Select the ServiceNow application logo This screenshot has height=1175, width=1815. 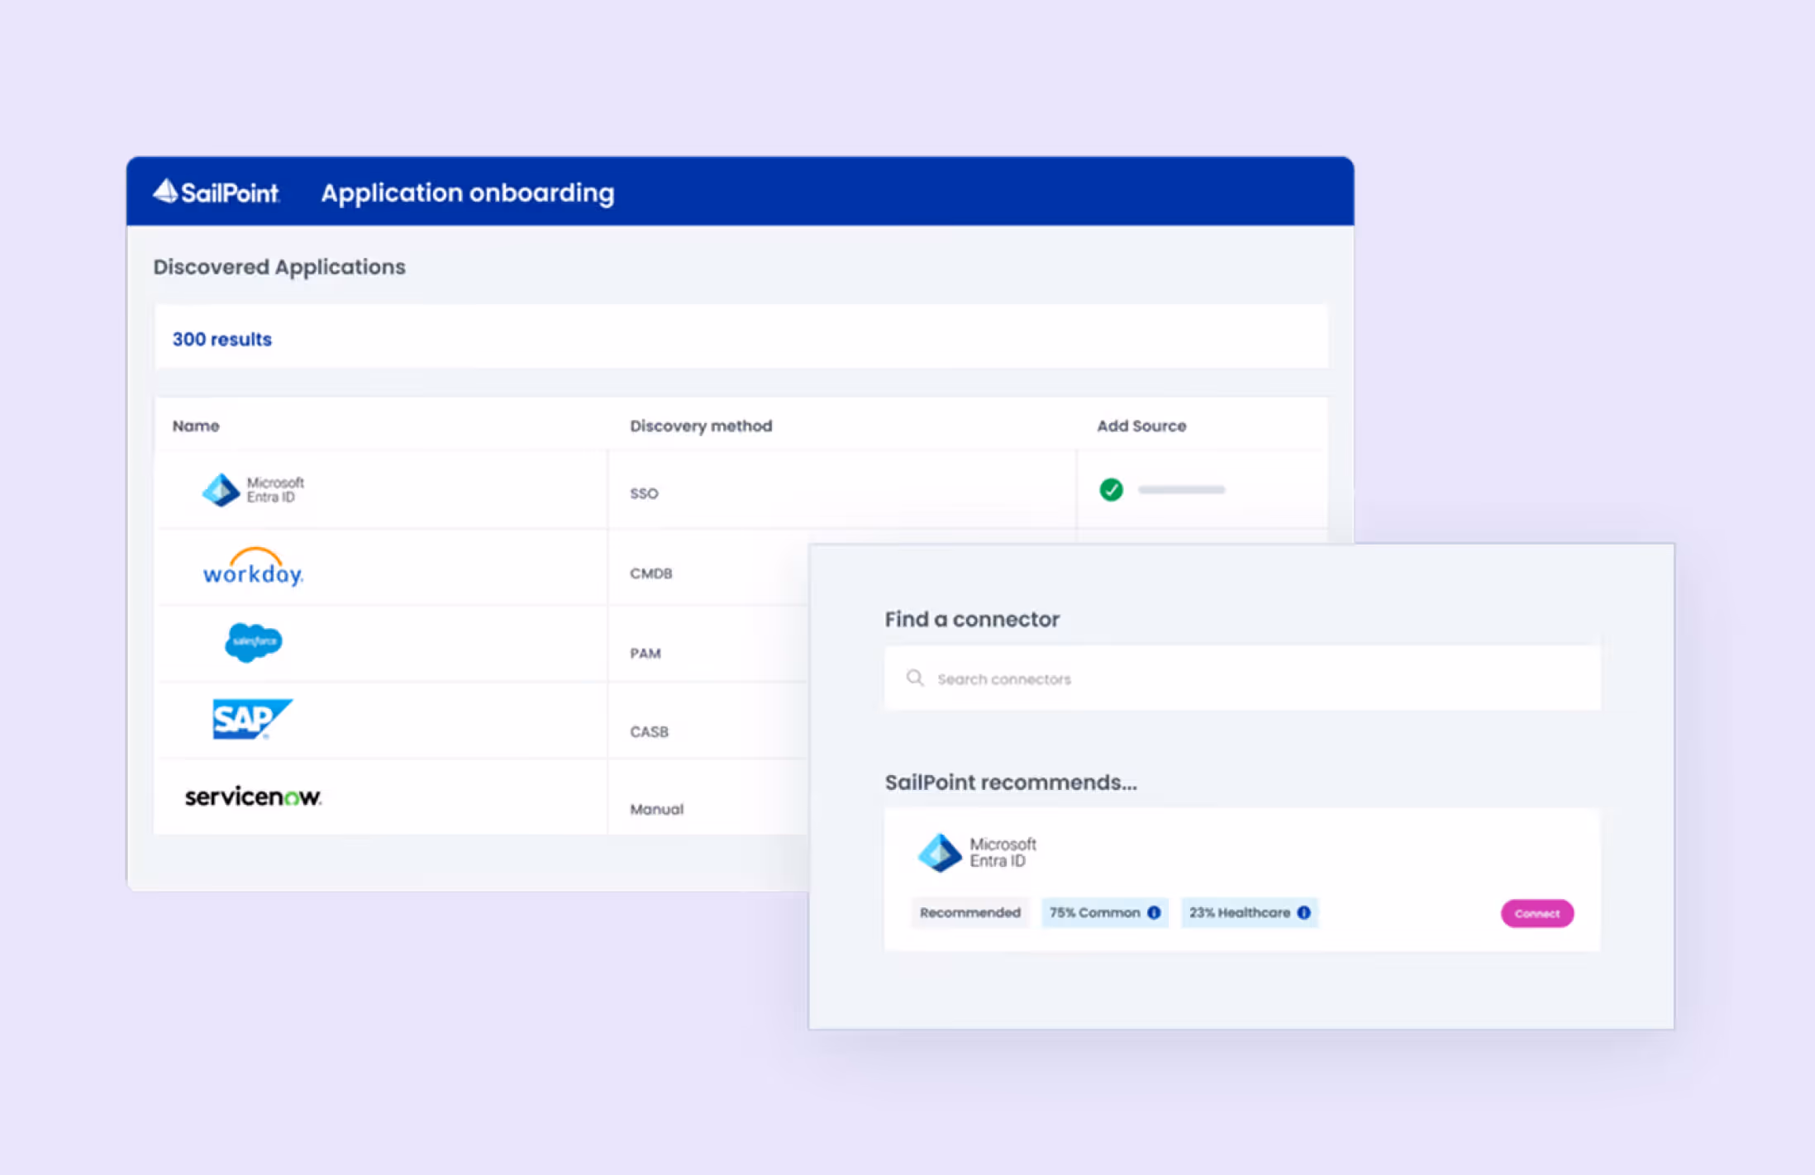point(252,796)
